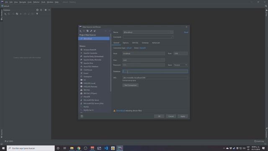The height and width of the screenshot is (151, 268).
Task: Click the User input field
Action: click(144, 60)
